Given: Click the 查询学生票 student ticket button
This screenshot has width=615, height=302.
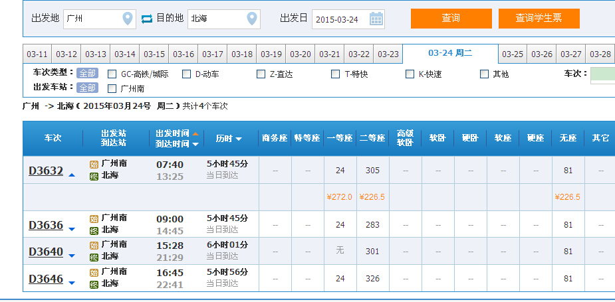Looking at the screenshot, I should (539, 19).
